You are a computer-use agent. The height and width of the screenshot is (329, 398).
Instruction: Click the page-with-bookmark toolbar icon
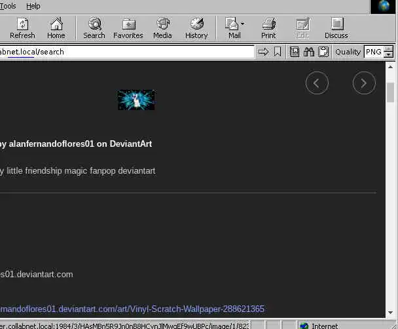coord(295,52)
